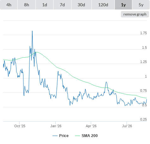The image size is (150, 144).
Task: Click the Jul '26 axis label
Action: tap(127, 126)
